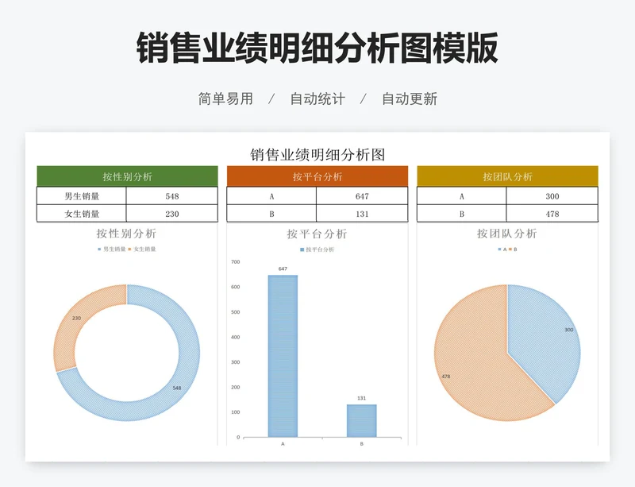635x487 pixels.
Task: Click the 自动更新 text label
Action: click(410, 99)
